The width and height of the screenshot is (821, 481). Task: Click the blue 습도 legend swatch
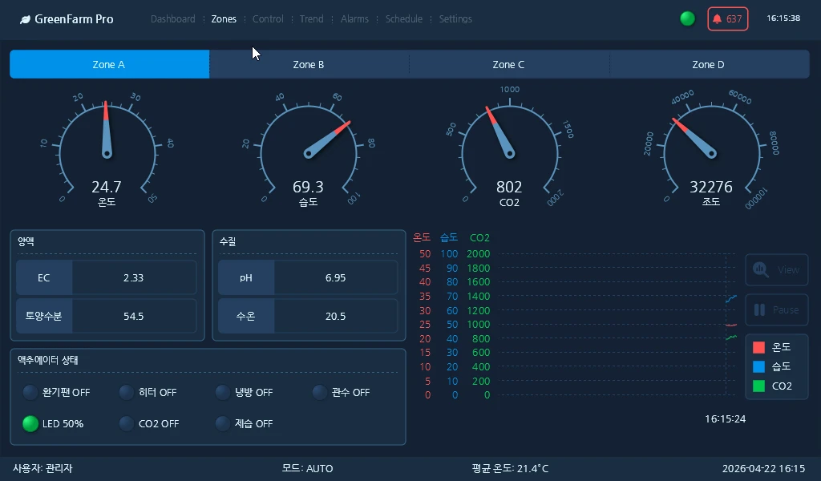[758, 366]
